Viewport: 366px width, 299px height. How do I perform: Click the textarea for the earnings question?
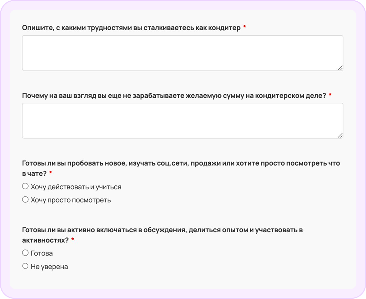[x=182, y=120]
